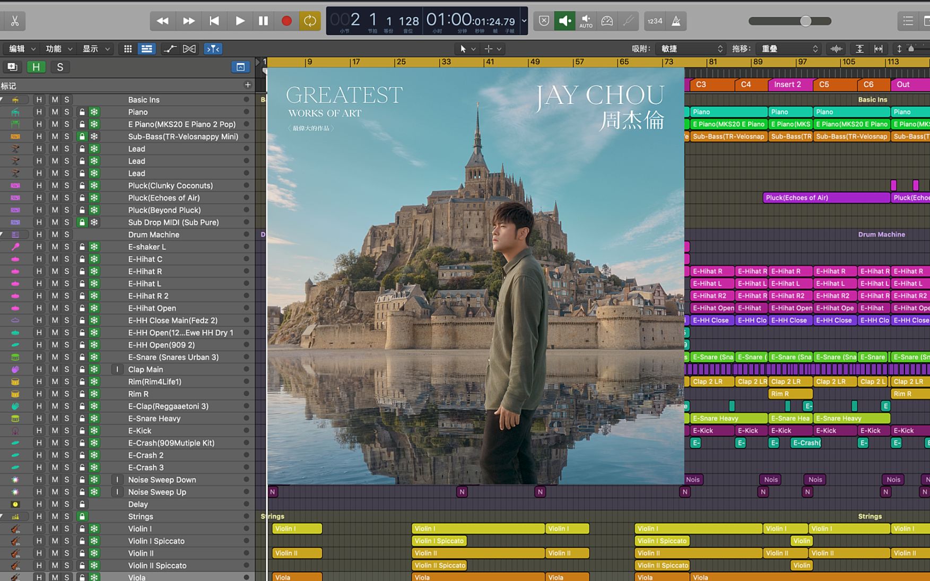930x581 pixels.
Task: Rewind the transport
Action: [162, 21]
